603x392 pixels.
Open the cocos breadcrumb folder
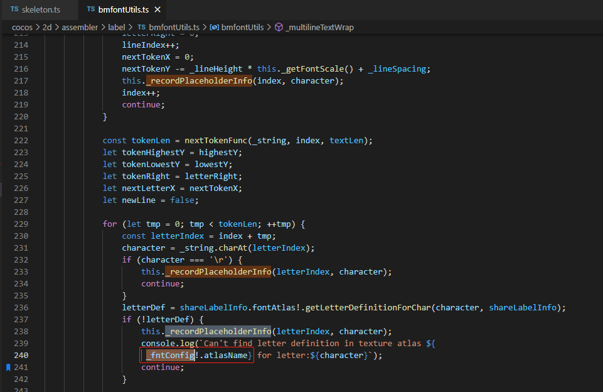click(x=23, y=28)
